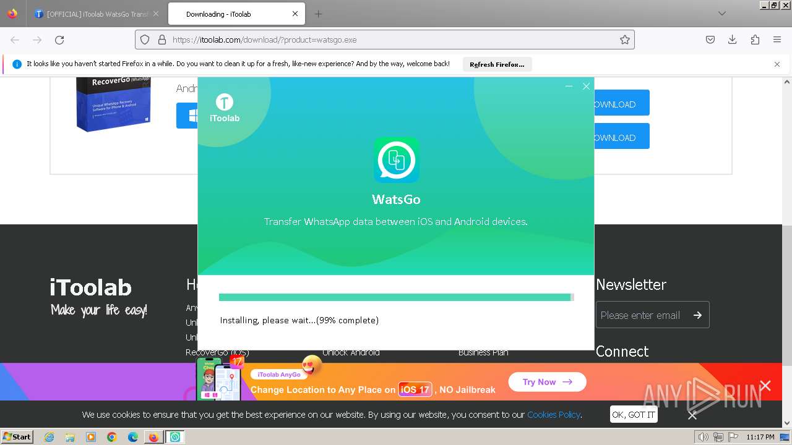The height and width of the screenshot is (445, 792).
Task: Open Internet Explorer from the taskbar
Action: point(49,437)
